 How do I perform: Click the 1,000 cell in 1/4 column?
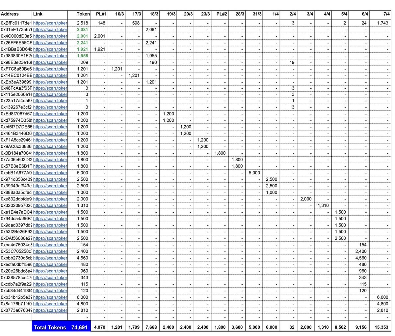pos(272,192)
